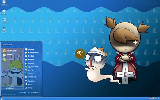This screenshot has width=160, height=100.
Task: Expand the 我最近的文档 submenu
Action: coord(33,53)
